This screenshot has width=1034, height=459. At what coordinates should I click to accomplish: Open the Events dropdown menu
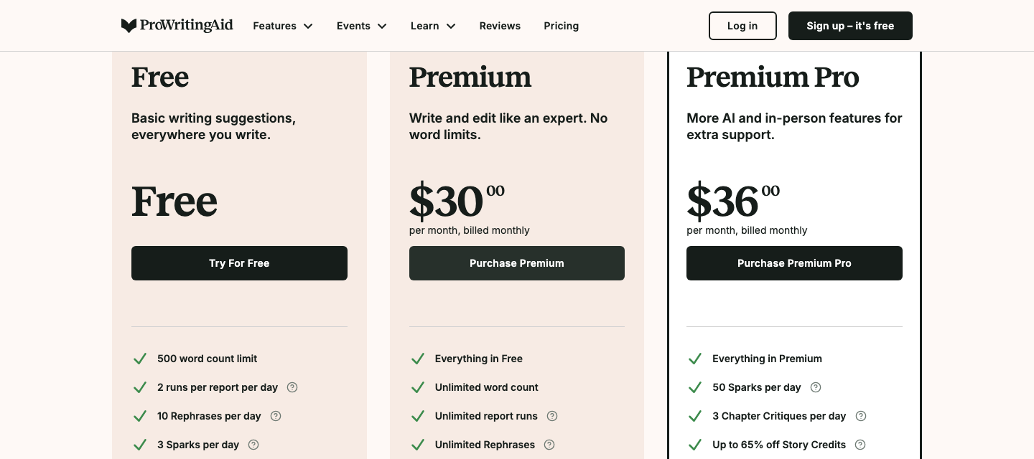point(362,26)
